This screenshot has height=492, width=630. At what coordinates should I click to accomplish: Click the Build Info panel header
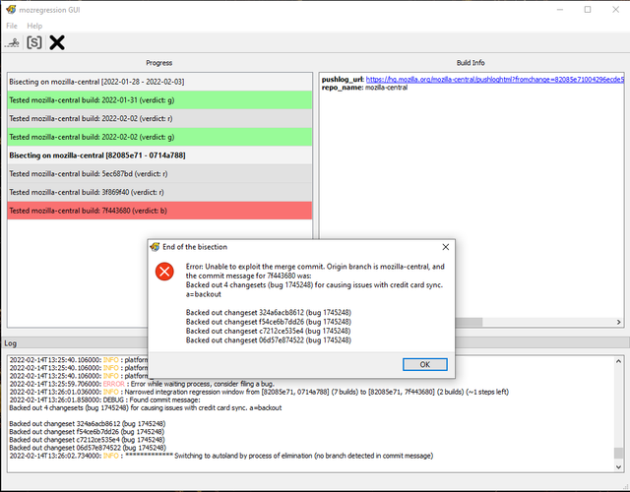click(x=471, y=63)
